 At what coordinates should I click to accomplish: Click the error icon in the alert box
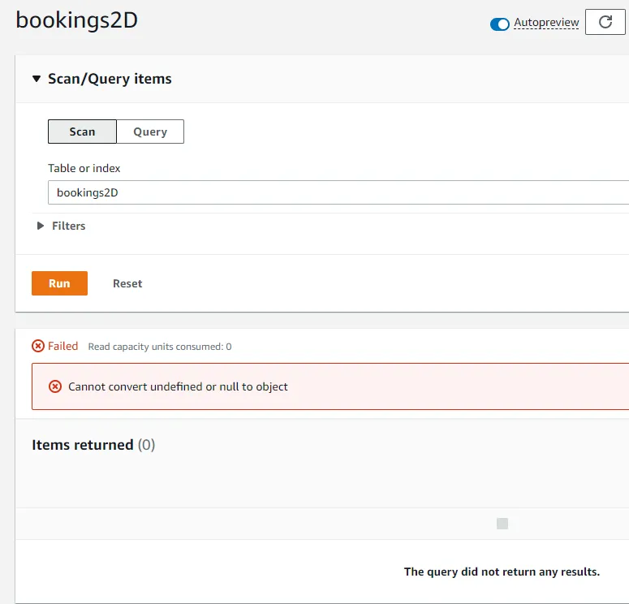[x=55, y=386]
